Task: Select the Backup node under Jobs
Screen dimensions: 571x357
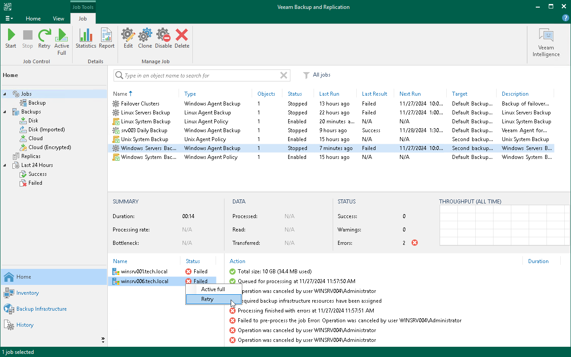Action: click(x=37, y=103)
